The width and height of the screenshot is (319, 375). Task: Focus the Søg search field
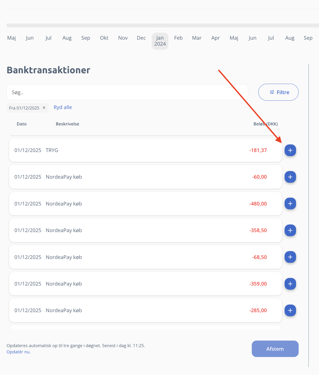127,92
